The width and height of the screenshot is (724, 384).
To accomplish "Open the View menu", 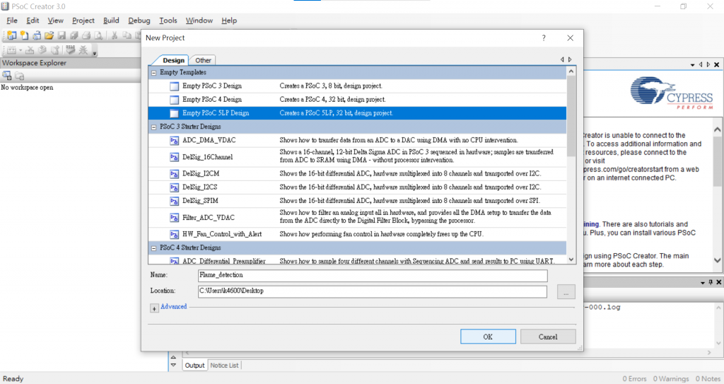I will pyautogui.click(x=55, y=21).
